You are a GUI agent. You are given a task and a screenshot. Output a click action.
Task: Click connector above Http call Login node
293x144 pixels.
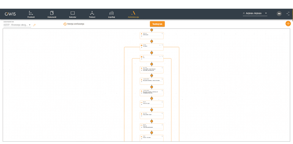[x=152, y=98]
